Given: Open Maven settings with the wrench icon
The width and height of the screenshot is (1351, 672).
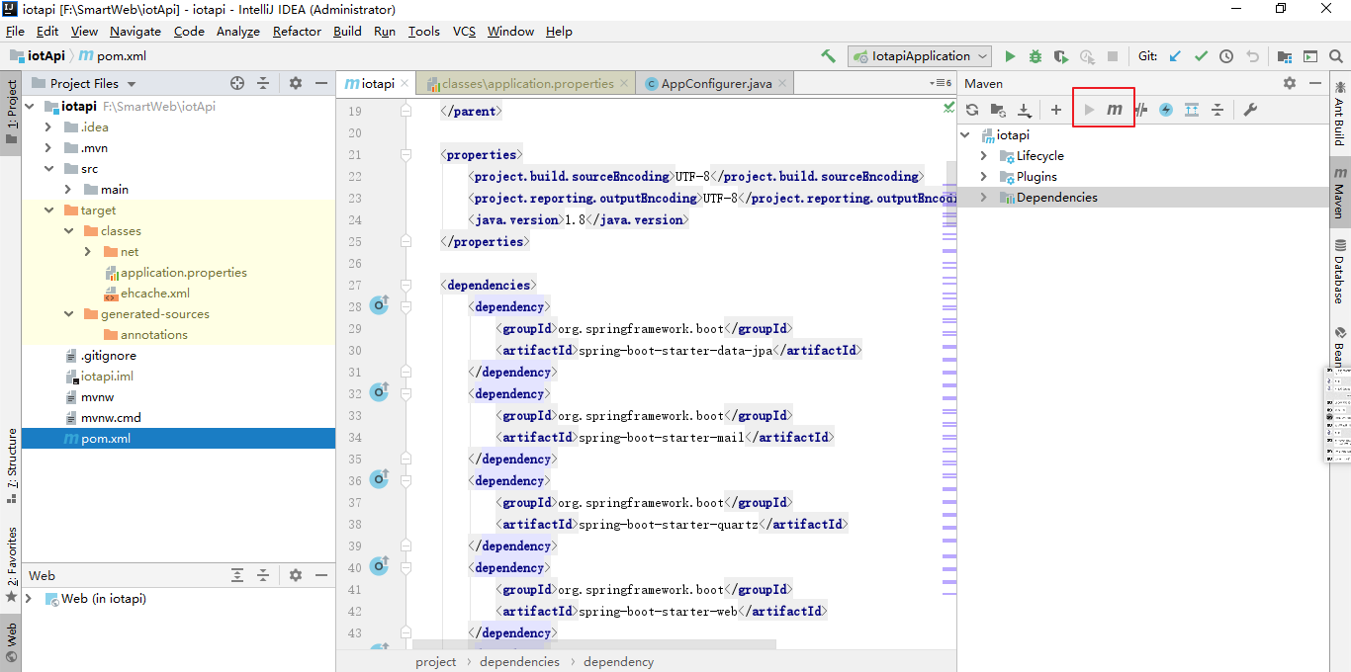Looking at the screenshot, I should (x=1248, y=110).
